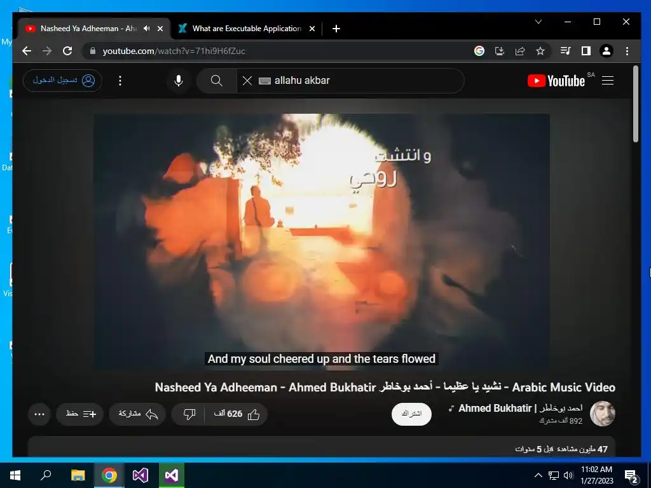Open the tab search chevron
Image resolution: width=651 pixels, height=488 pixels.
pyautogui.click(x=538, y=22)
